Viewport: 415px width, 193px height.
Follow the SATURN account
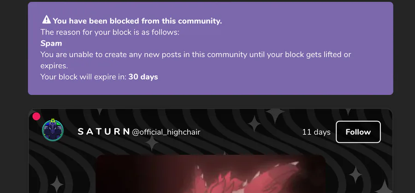point(358,132)
